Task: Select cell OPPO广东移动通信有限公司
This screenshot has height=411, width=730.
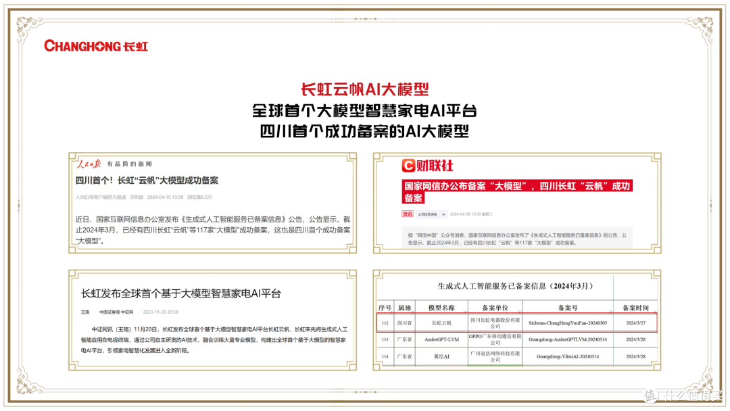Action: click(x=495, y=340)
